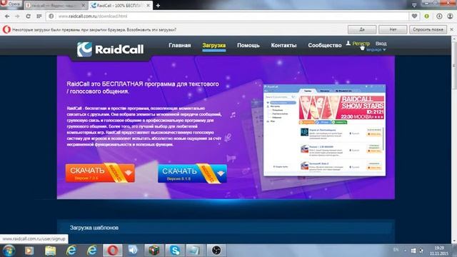The image size is (457, 257).
Task: Click the music note icon on the purple banner
Action: (x=233, y=115)
